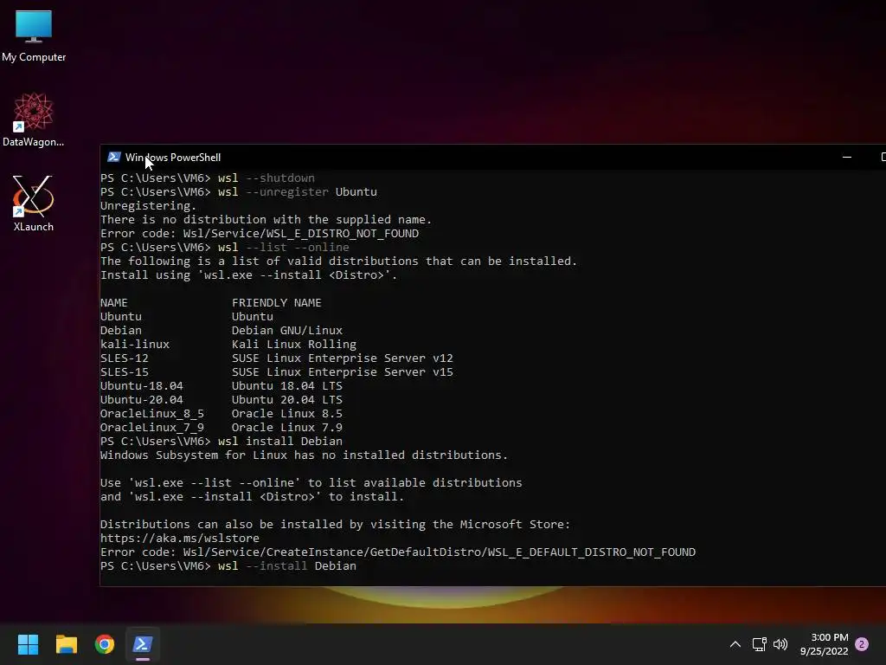Click the 'SLES-12' distribution row
Image resolution: width=886 pixels, height=665 pixels.
pyautogui.click(x=277, y=358)
